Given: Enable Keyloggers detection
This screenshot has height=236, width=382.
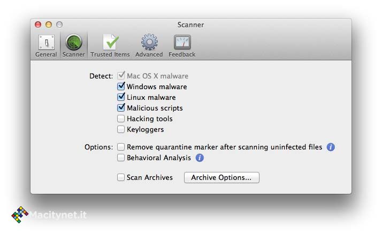Looking at the screenshot, I should coord(121,129).
